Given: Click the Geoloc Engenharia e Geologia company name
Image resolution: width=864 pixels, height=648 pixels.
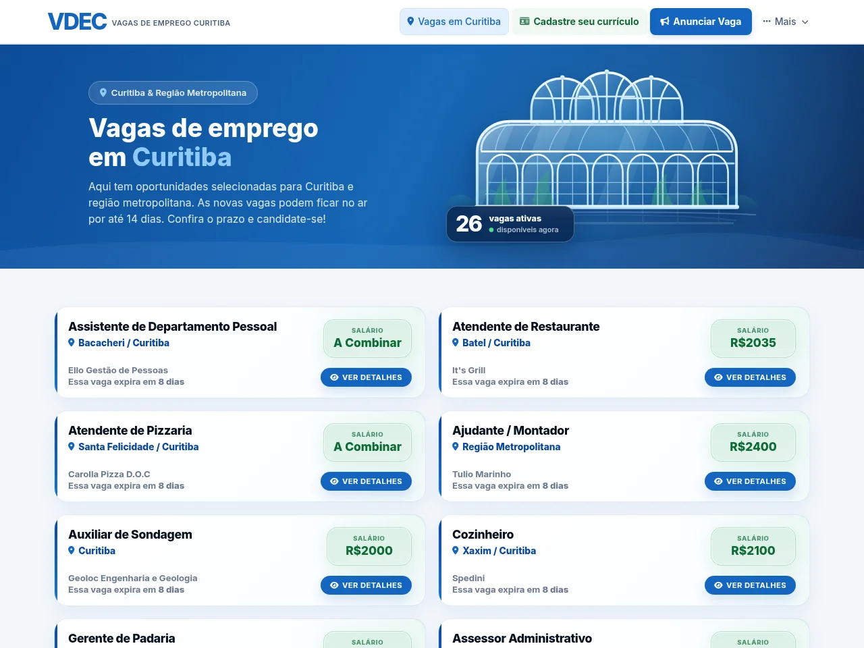Looking at the screenshot, I should pos(133,578).
